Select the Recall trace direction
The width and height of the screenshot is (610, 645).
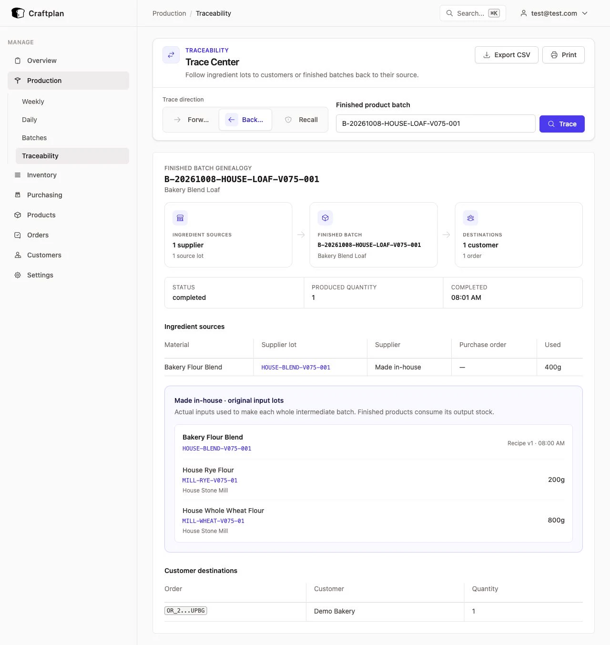click(x=301, y=120)
